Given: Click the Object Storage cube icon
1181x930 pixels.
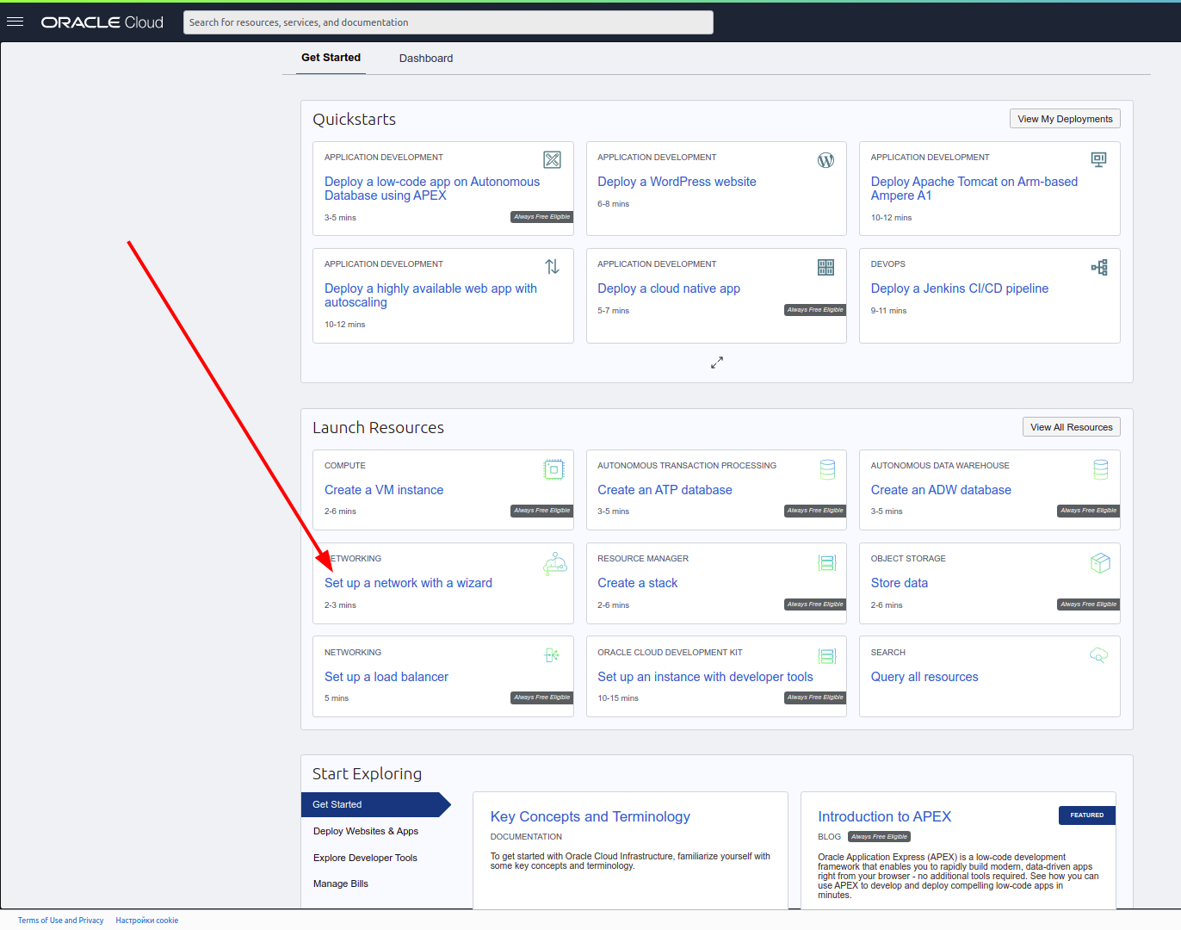Looking at the screenshot, I should 1100,562.
